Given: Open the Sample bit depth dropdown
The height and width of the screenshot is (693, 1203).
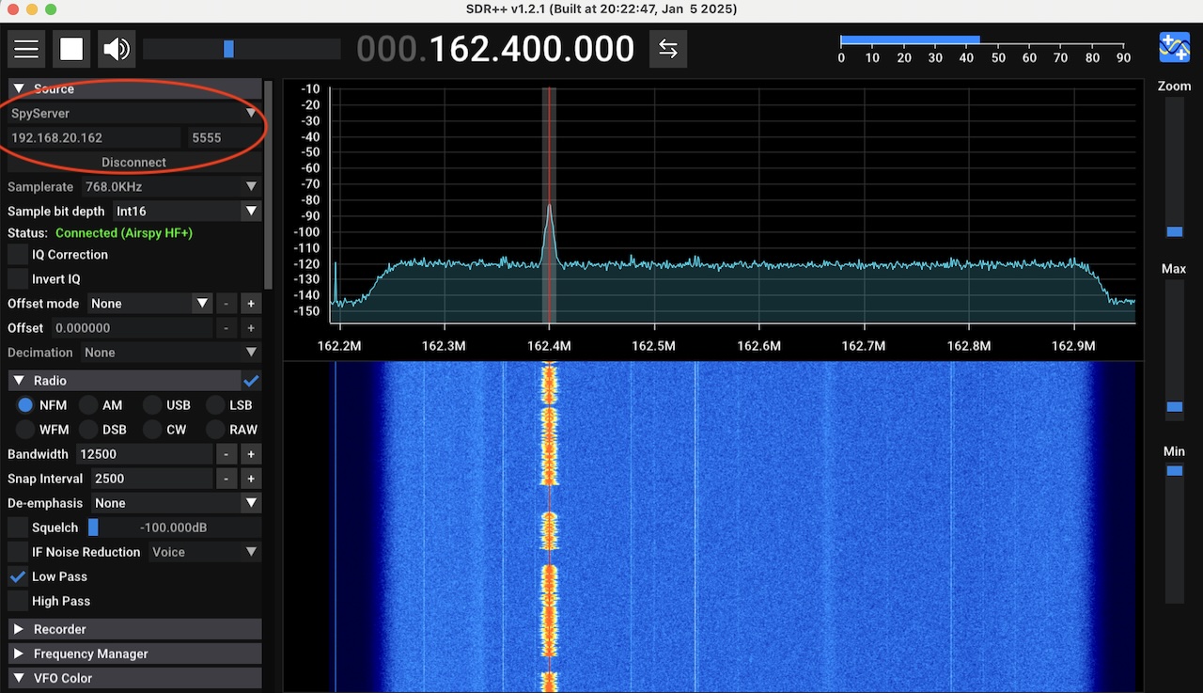Looking at the screenshot, I should pos(186,211).
